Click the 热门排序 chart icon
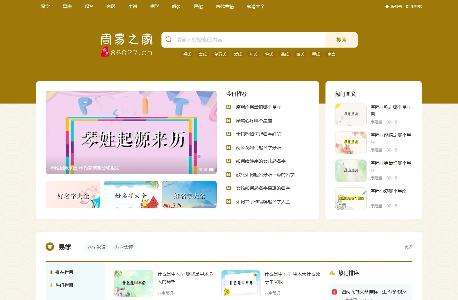This screenshot has width=458, height=300. click(332, 273)
